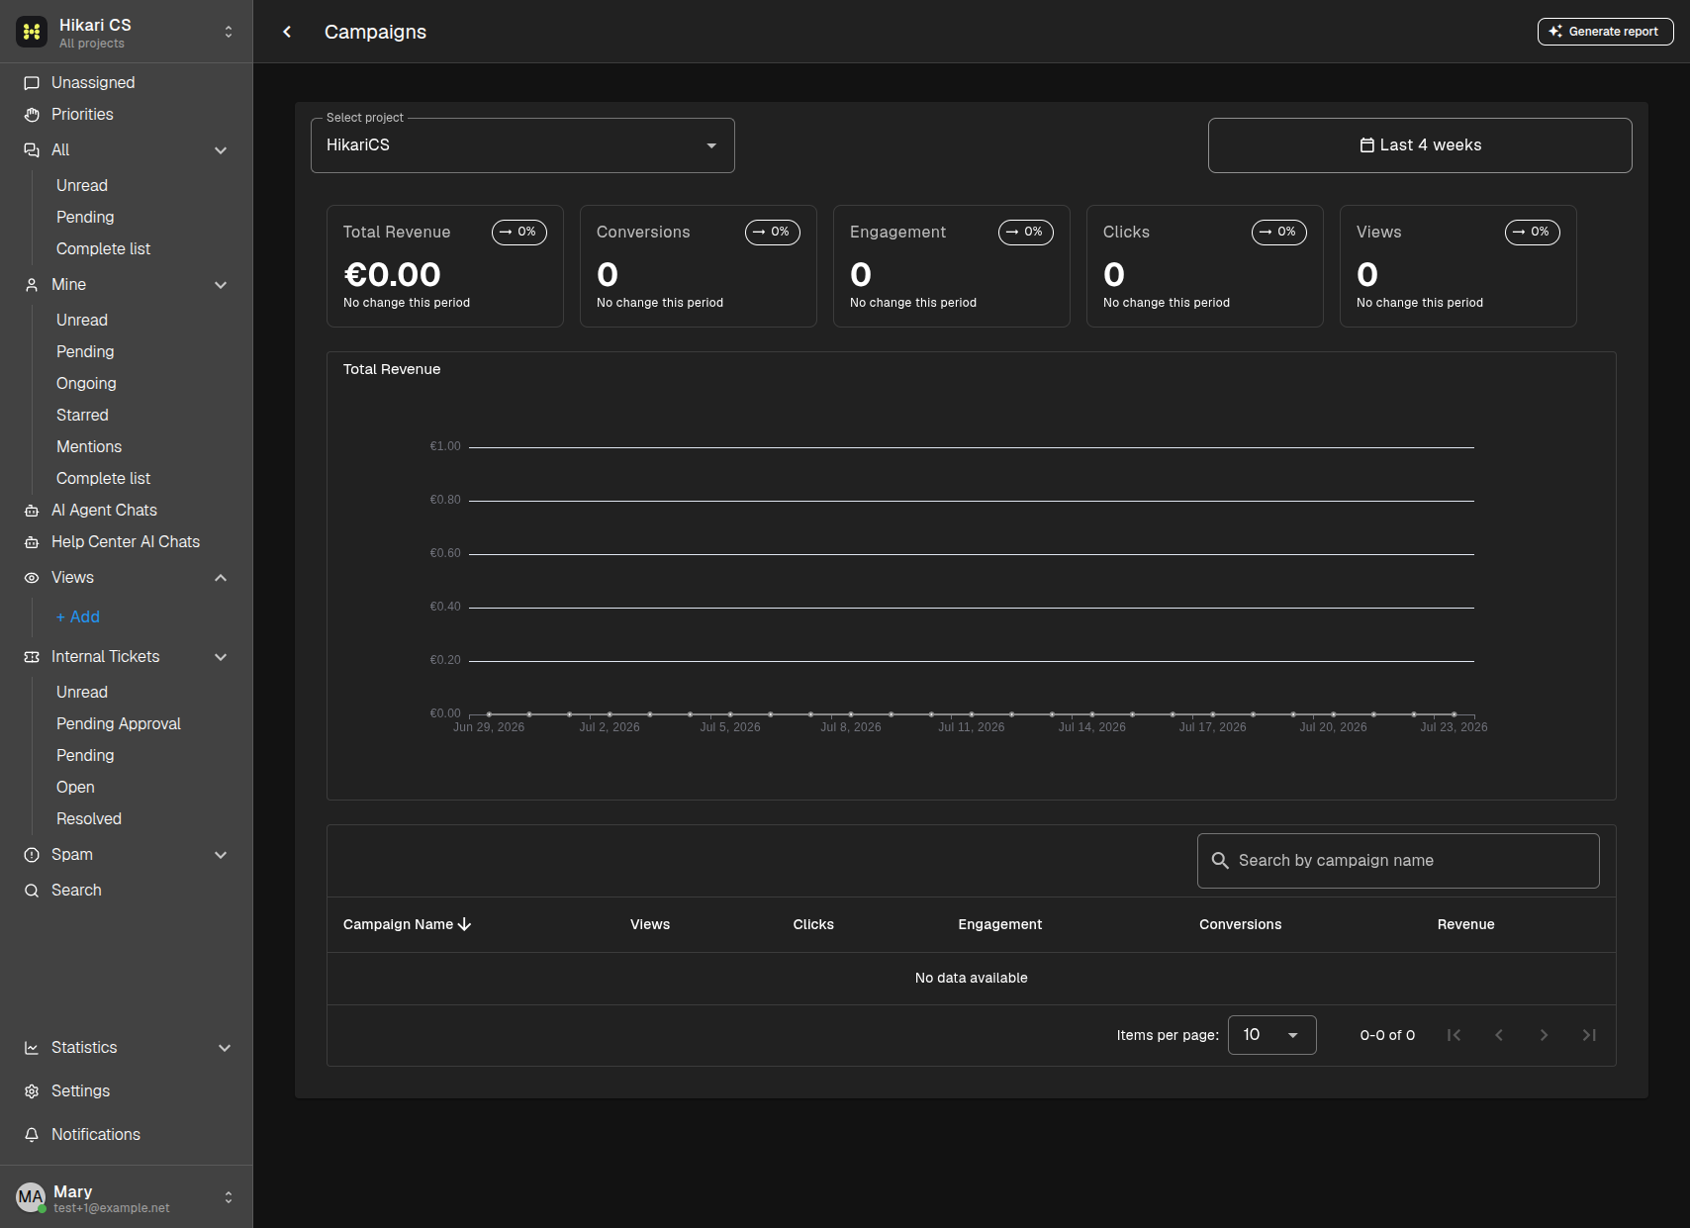1690x1228 pixels.
Task: Click calendar icon in Last 4 weeks
Action: pos(1367,145)
